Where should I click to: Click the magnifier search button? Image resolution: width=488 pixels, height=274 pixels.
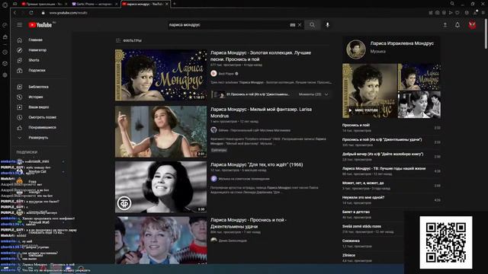[312, 25]
